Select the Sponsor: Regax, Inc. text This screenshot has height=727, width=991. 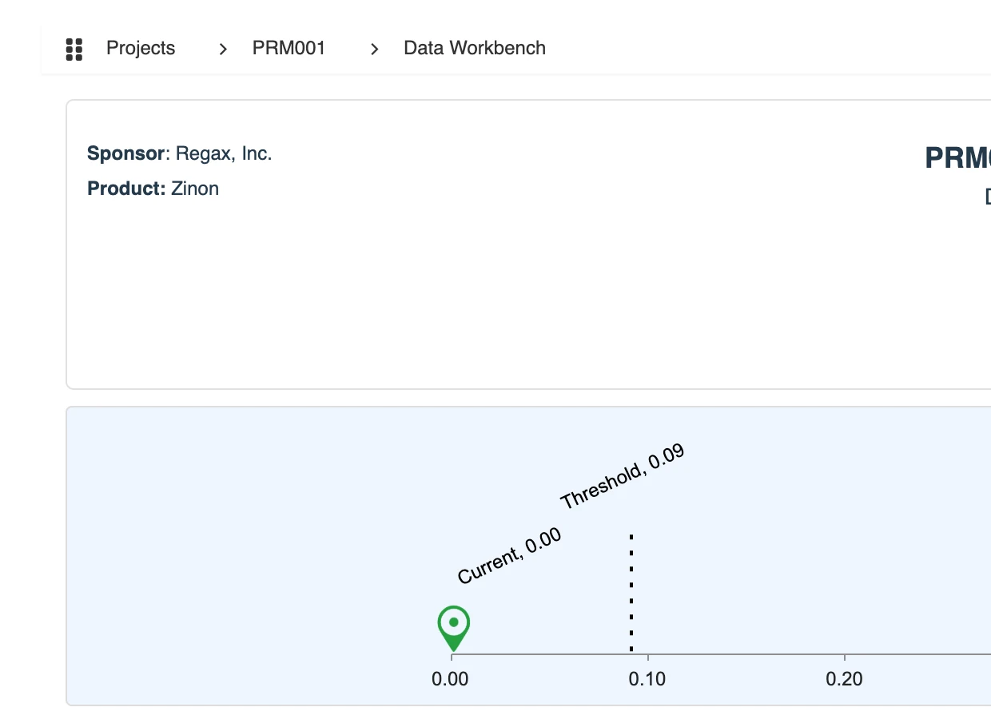[180, 153]
